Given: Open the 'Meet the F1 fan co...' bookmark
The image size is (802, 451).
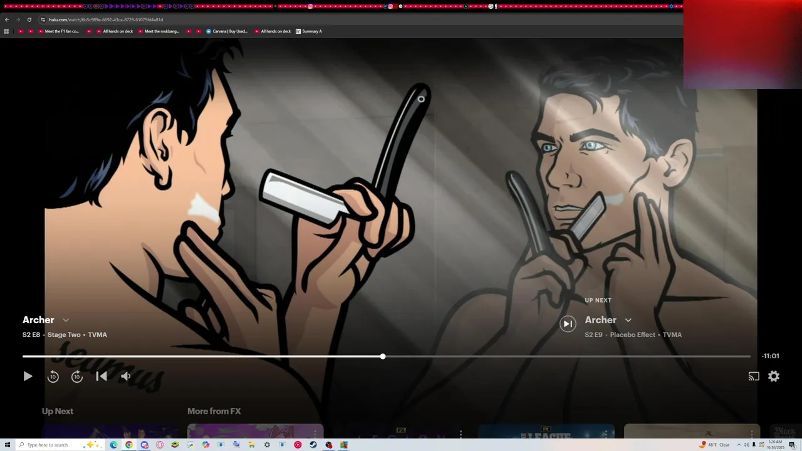Looking at the screenshot, I should point(58,31).
